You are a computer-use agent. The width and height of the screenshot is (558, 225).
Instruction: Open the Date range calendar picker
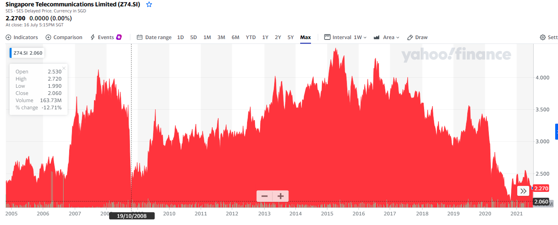coord(154,37)
